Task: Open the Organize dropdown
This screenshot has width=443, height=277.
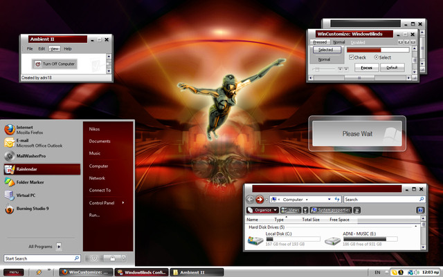Action: click(262, 210)
